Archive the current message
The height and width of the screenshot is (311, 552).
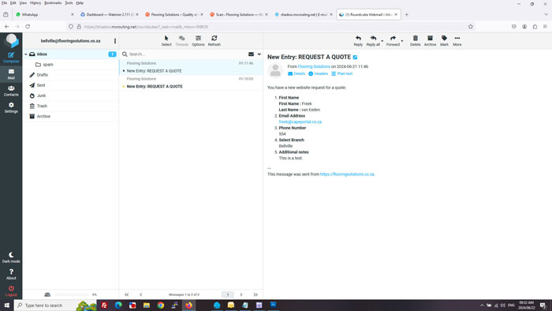430,41
